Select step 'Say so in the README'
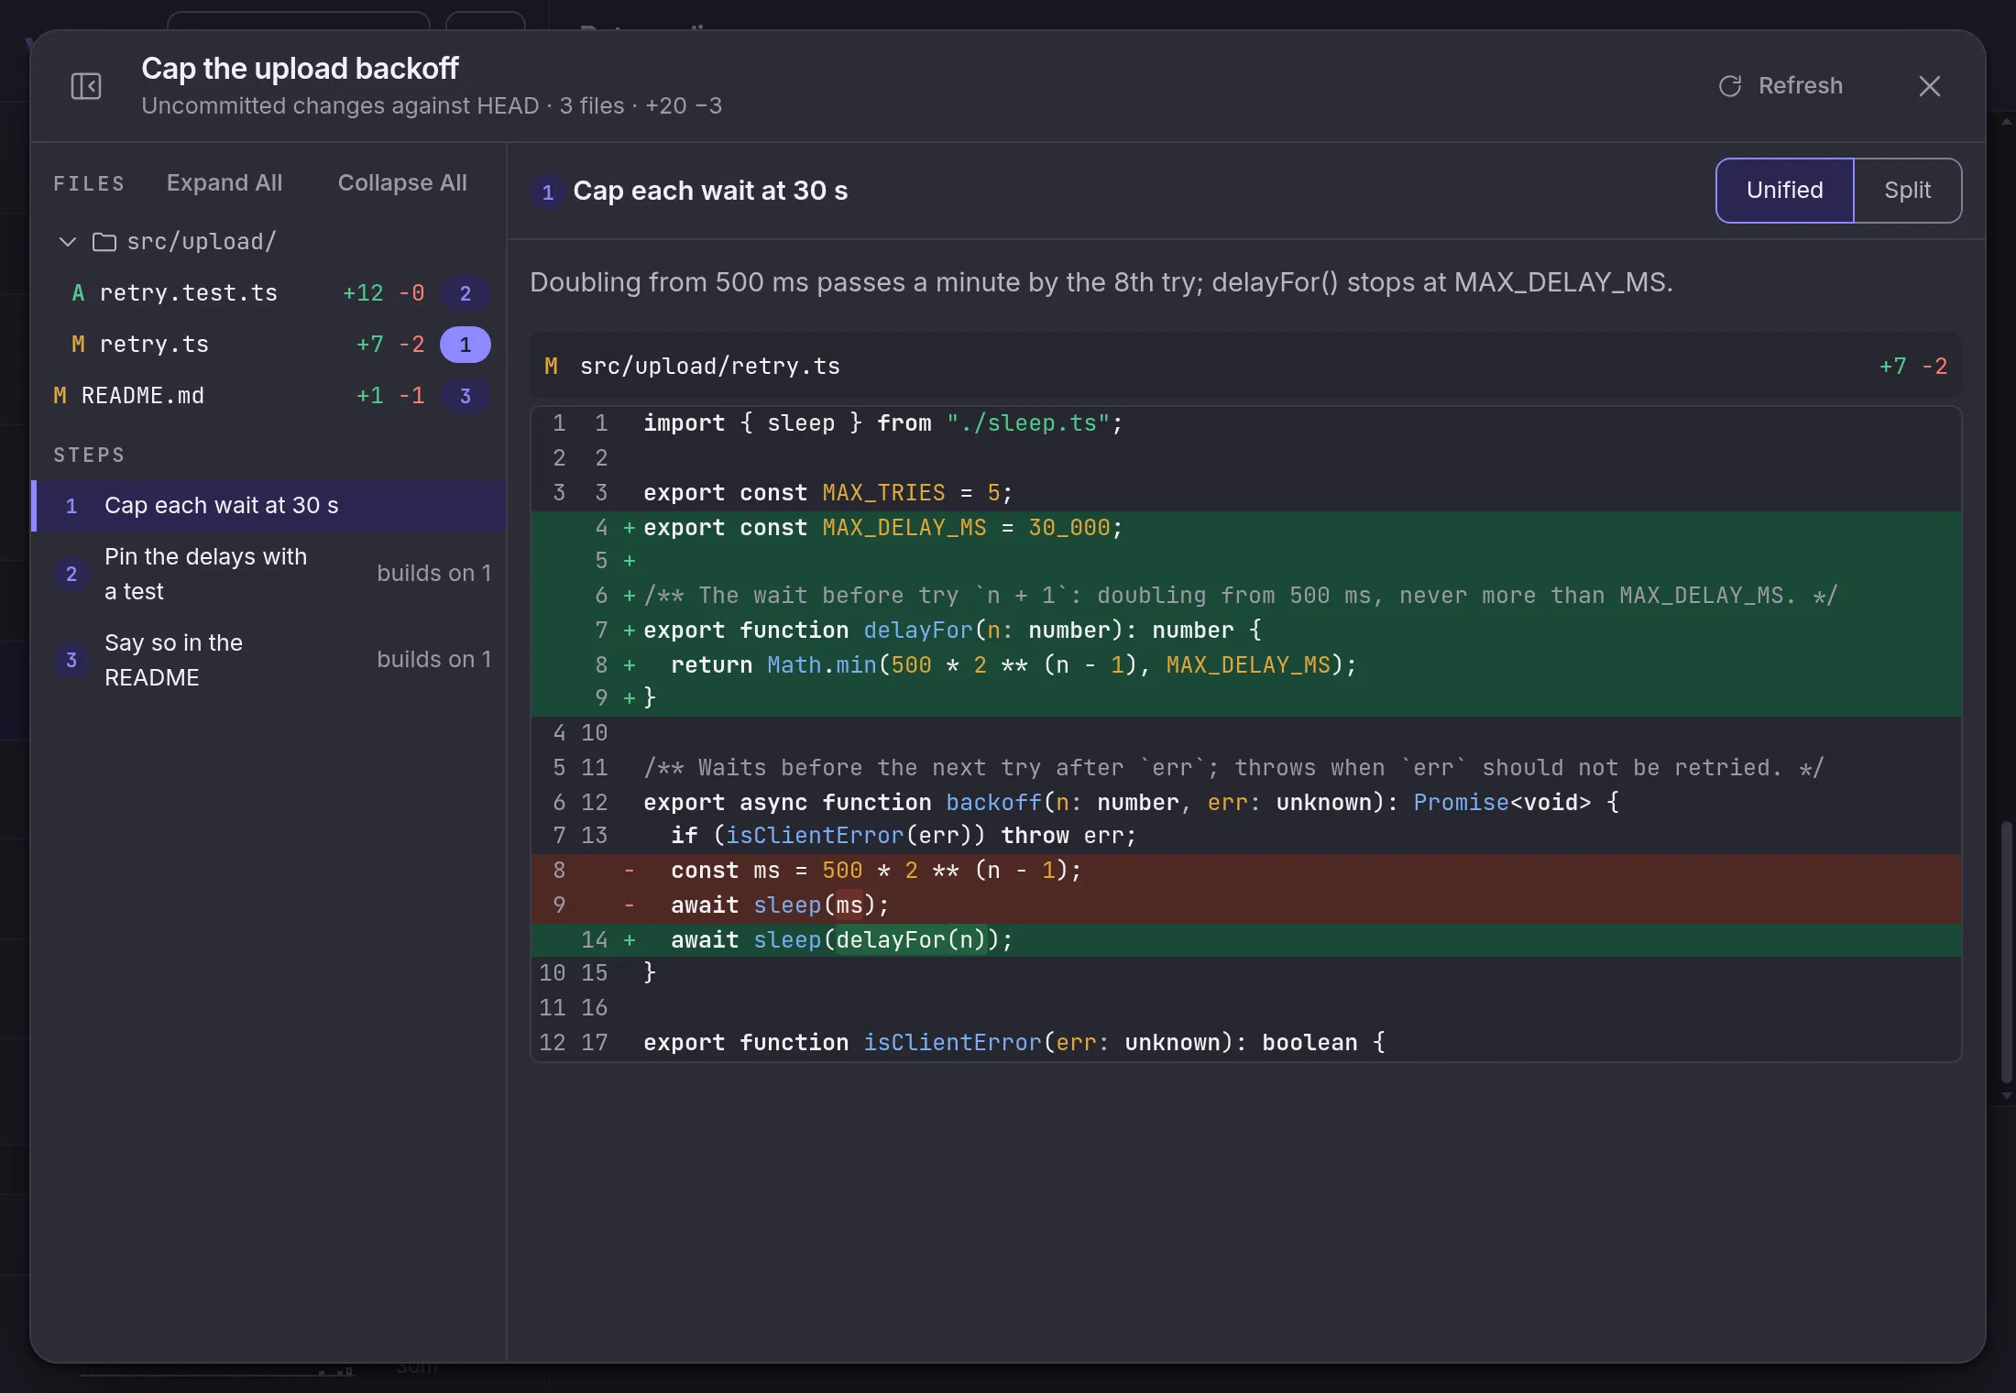 (x=269, y=661)
